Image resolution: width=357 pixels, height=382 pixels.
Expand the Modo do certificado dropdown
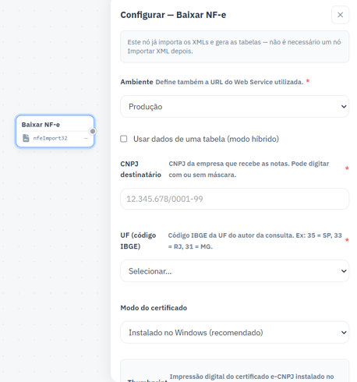click(235, 332)
